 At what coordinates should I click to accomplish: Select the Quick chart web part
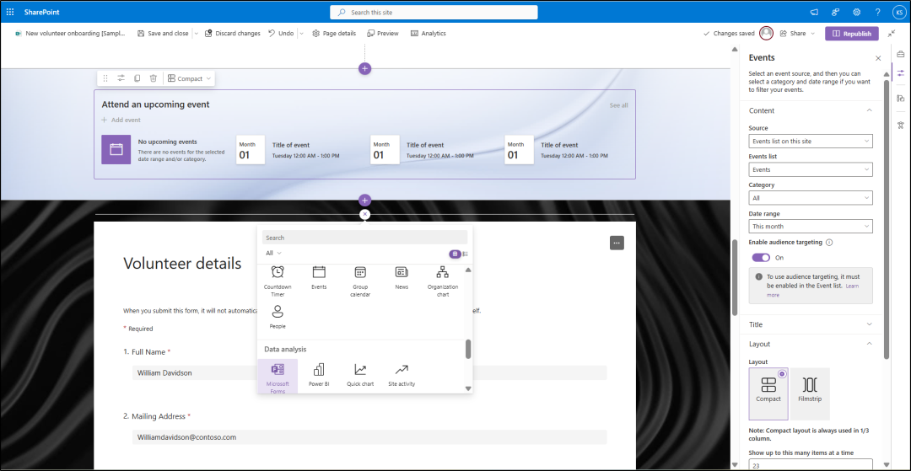click(x=360, y=375)
